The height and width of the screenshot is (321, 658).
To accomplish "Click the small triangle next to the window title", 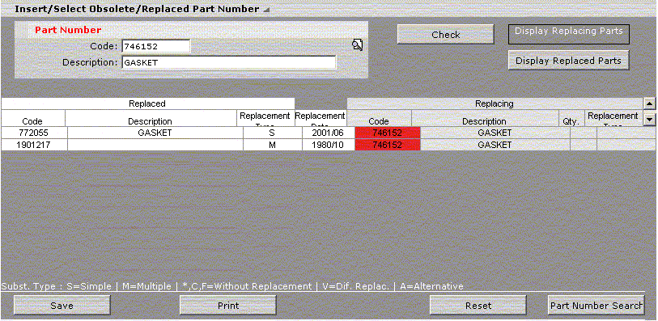I will (x=265, y=10).
